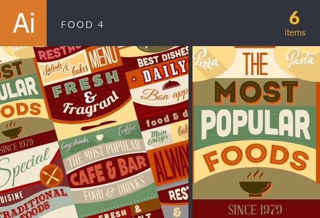The height and width of the screenshot is (218, 320).
Task: Click the coffee cup icon near Coffee
Action: 100,136
